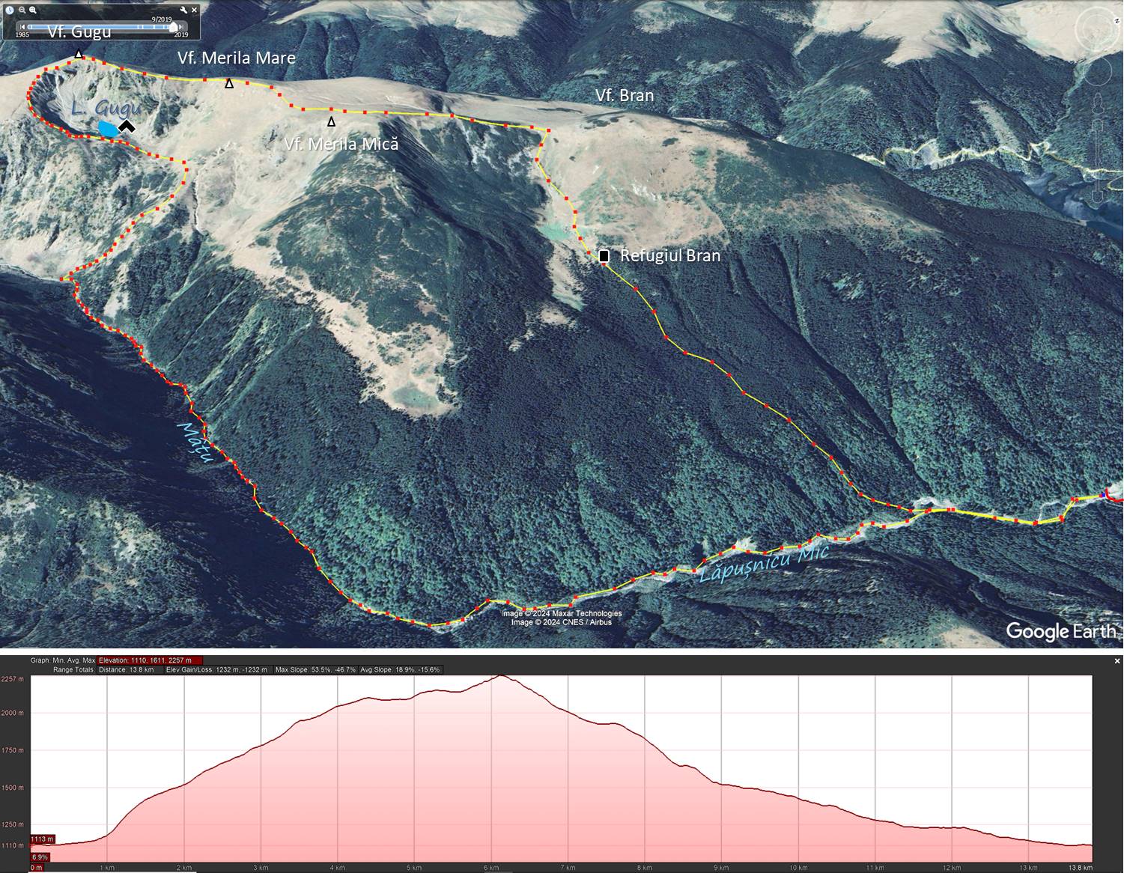Click the blue L. Gugu lake marker
Image resolution: width=1124 pixels, height=873 pixels.
click(x=108, y=130)
